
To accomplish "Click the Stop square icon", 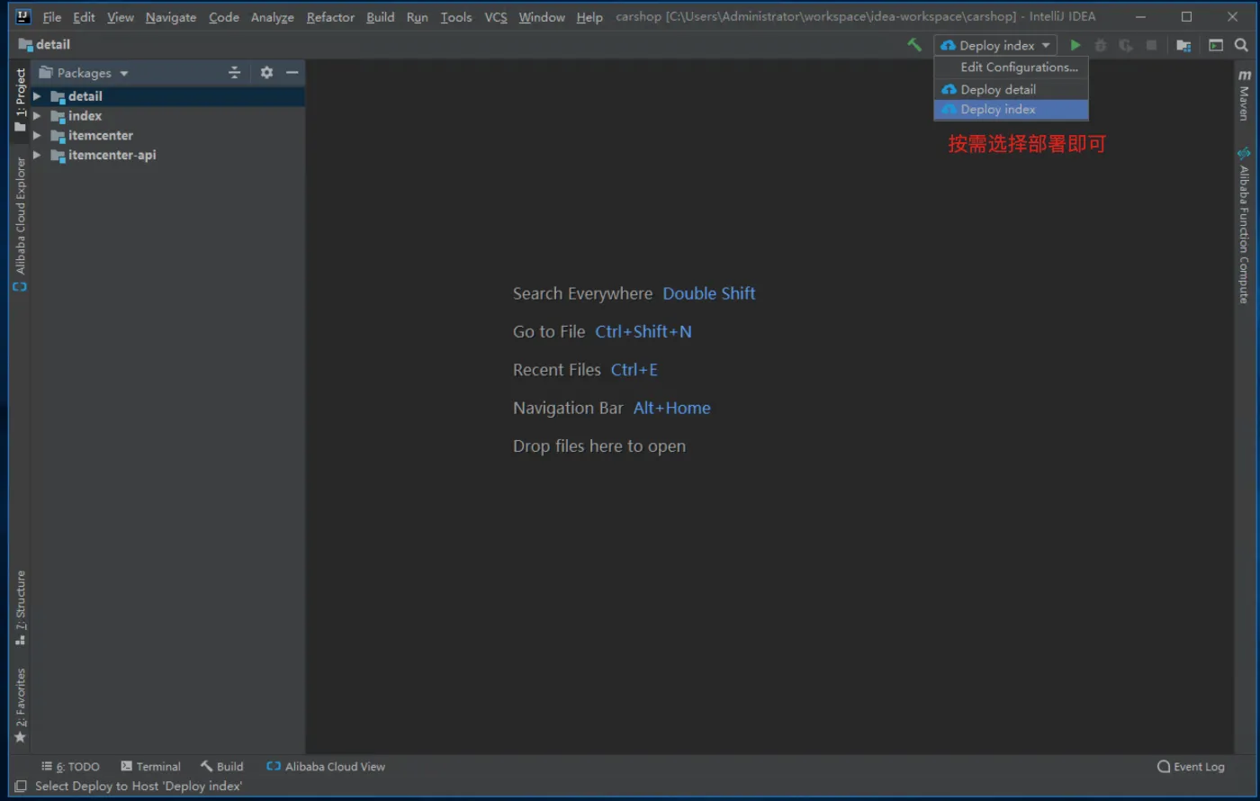I will tap(1151, 45).
